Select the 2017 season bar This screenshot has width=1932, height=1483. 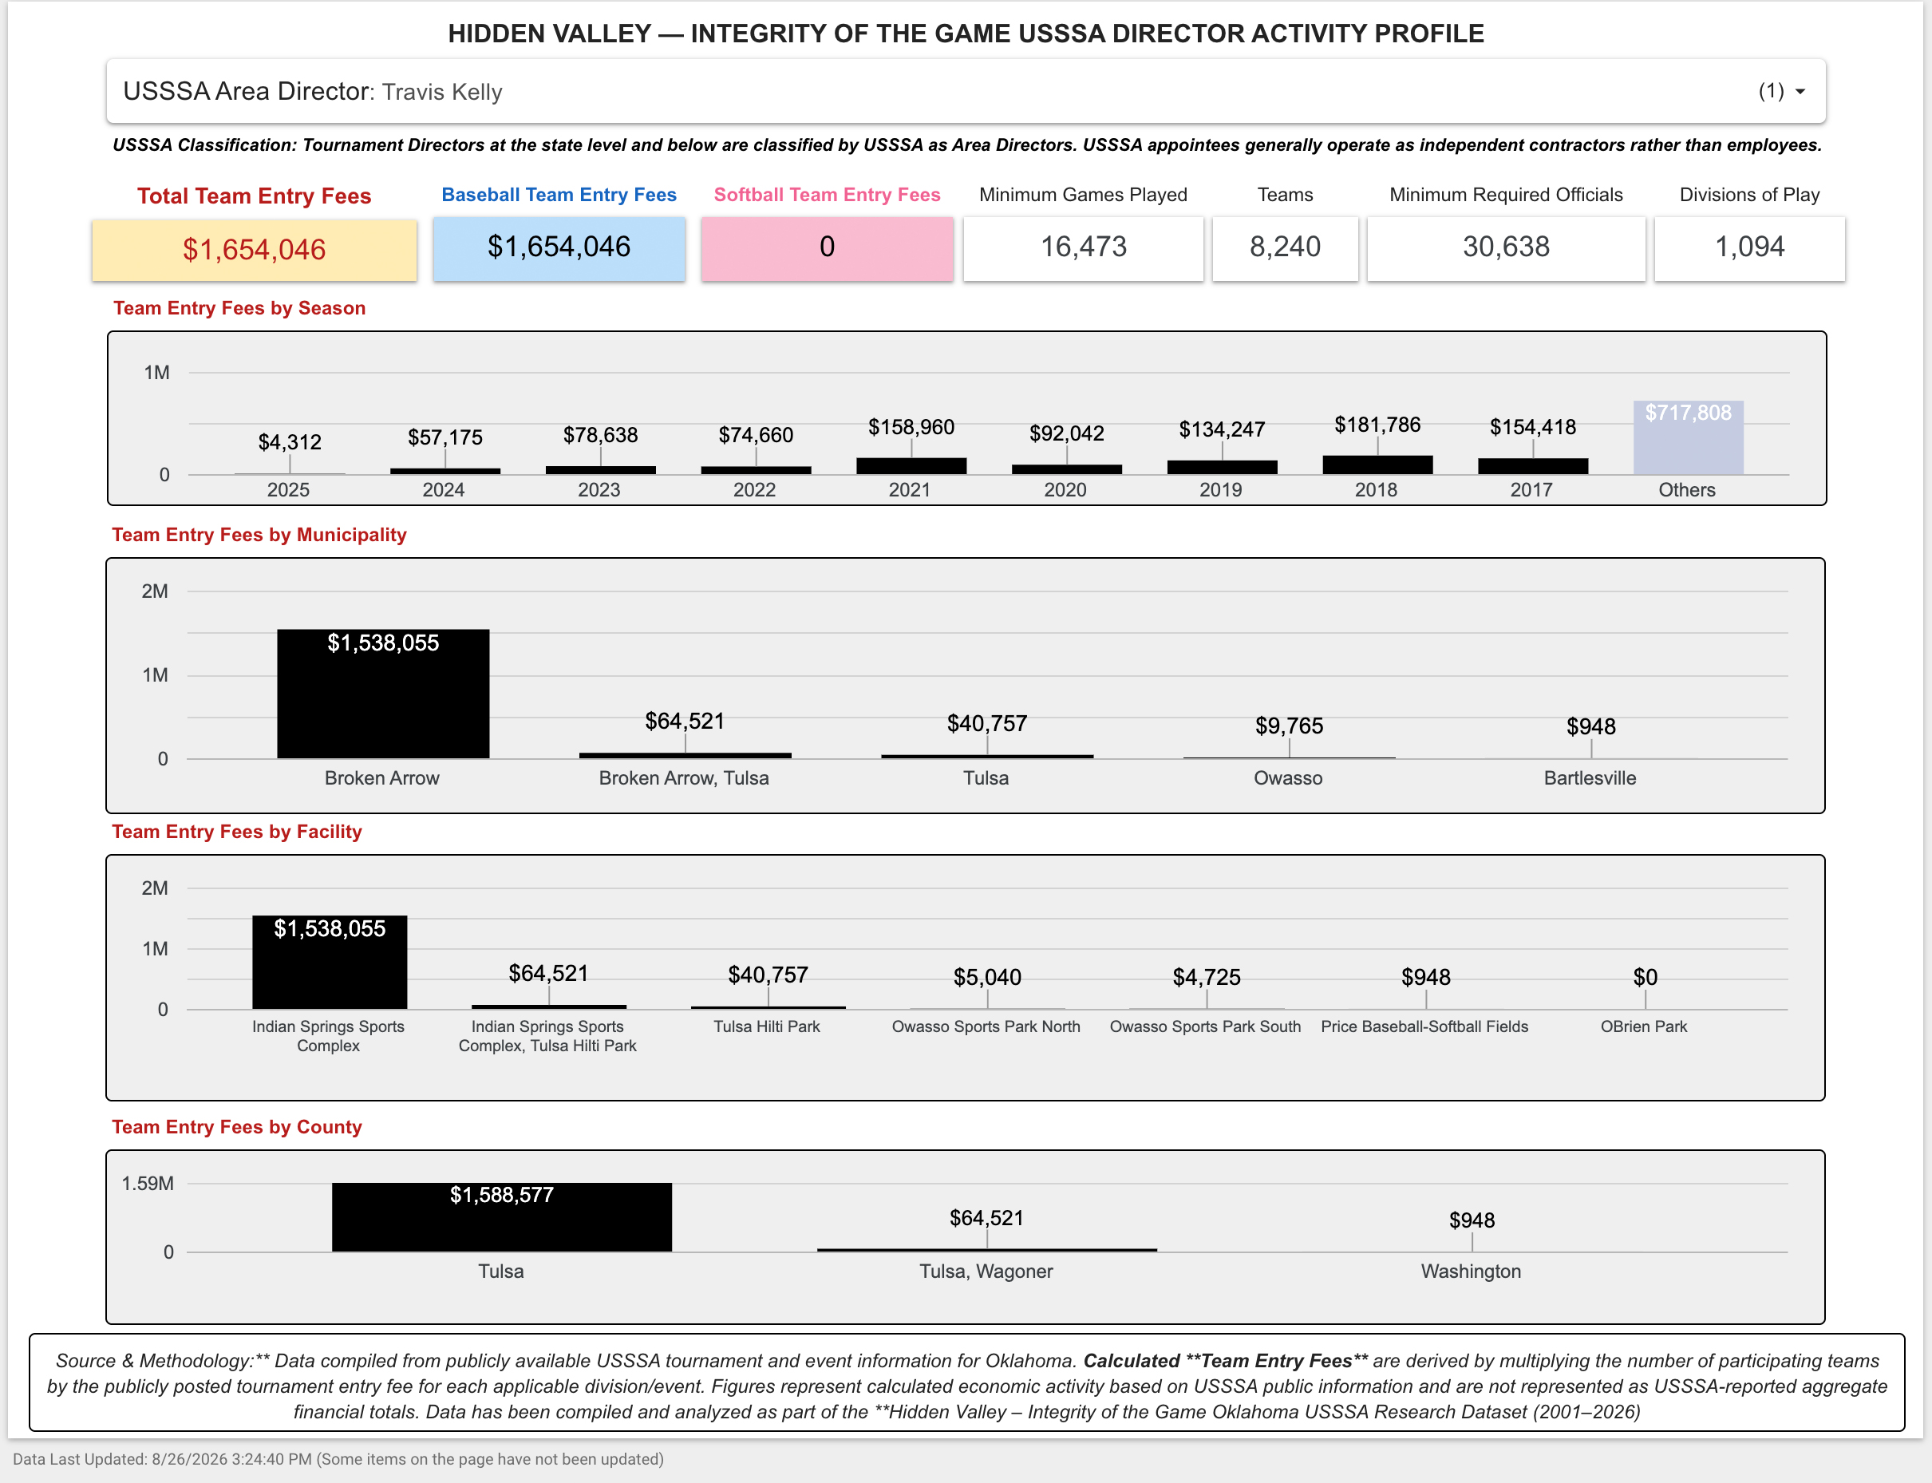pyautogui.click(x=1532, y=466)
